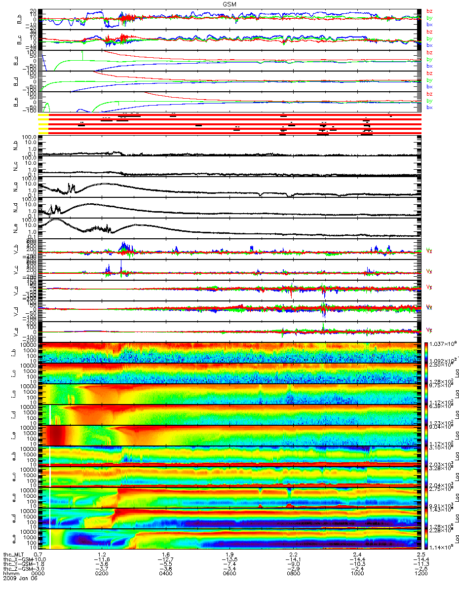Click the by legend entry beside B_b panel
This screenshot has width=459, height=592.
point(429,18)
